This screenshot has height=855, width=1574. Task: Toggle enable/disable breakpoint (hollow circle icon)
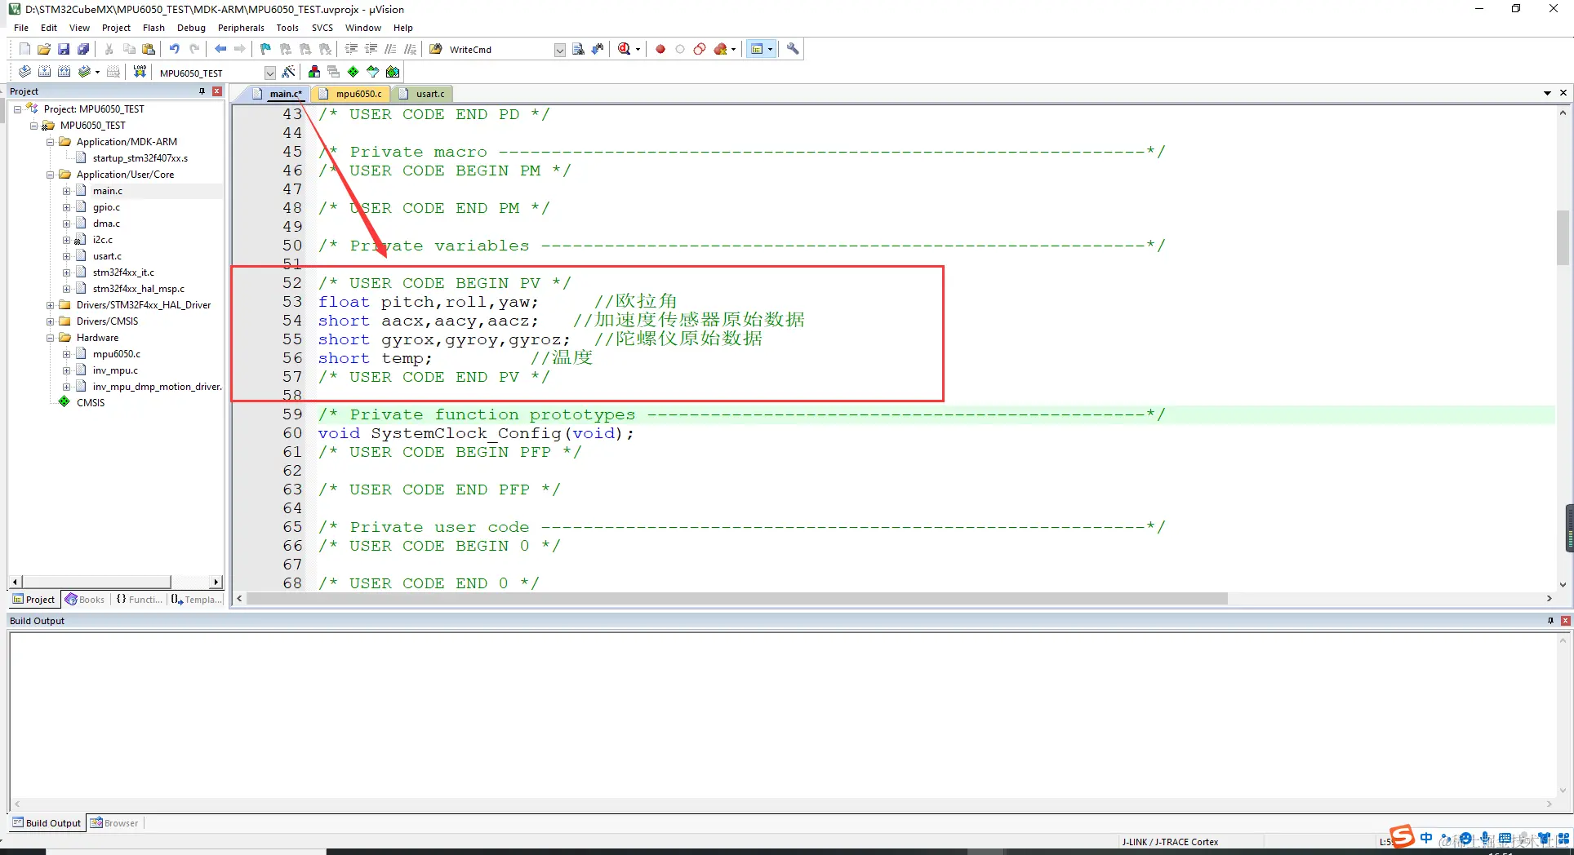[x=680, y=49]
